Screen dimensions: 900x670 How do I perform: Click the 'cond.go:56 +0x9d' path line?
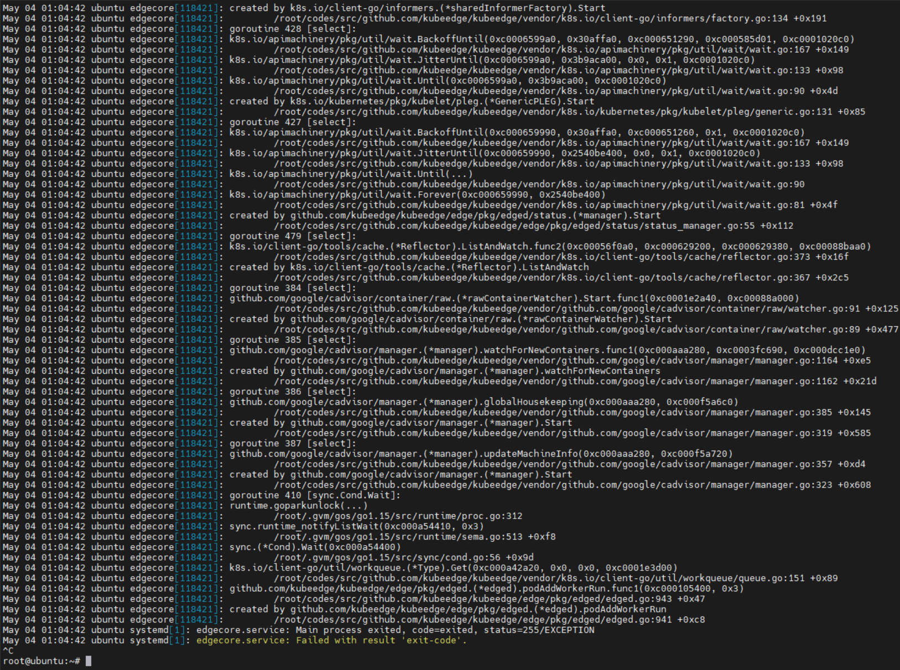[x=268, y=557]
